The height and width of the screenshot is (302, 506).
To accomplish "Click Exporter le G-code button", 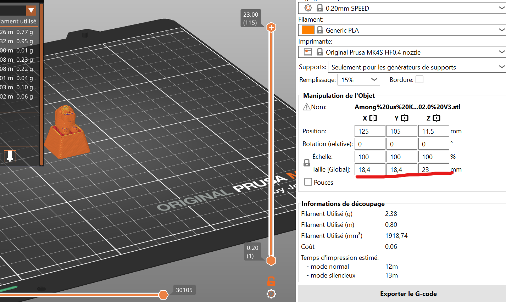I will pyautogui.click(x=408, y=294).
